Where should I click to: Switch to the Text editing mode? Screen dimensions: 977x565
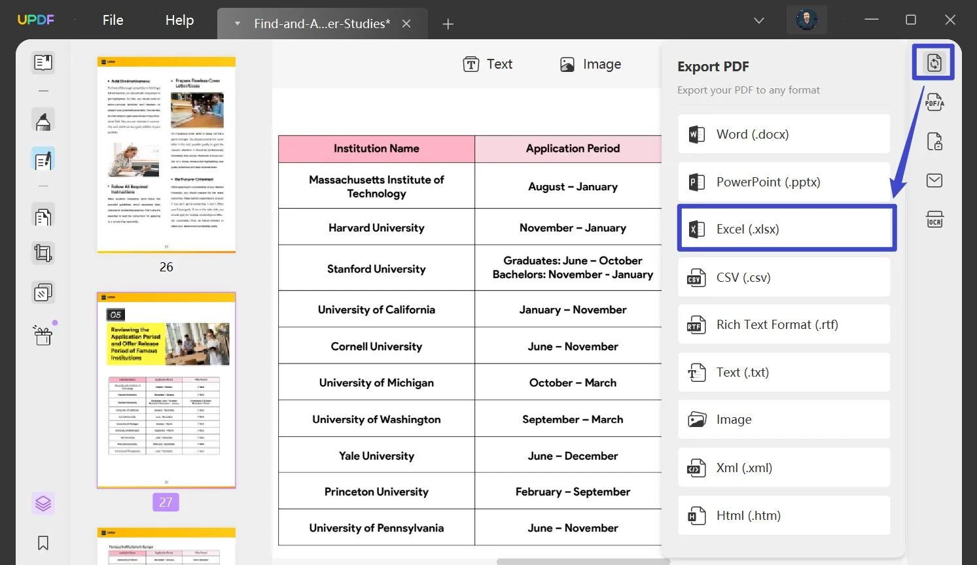[x=487, y=63]
